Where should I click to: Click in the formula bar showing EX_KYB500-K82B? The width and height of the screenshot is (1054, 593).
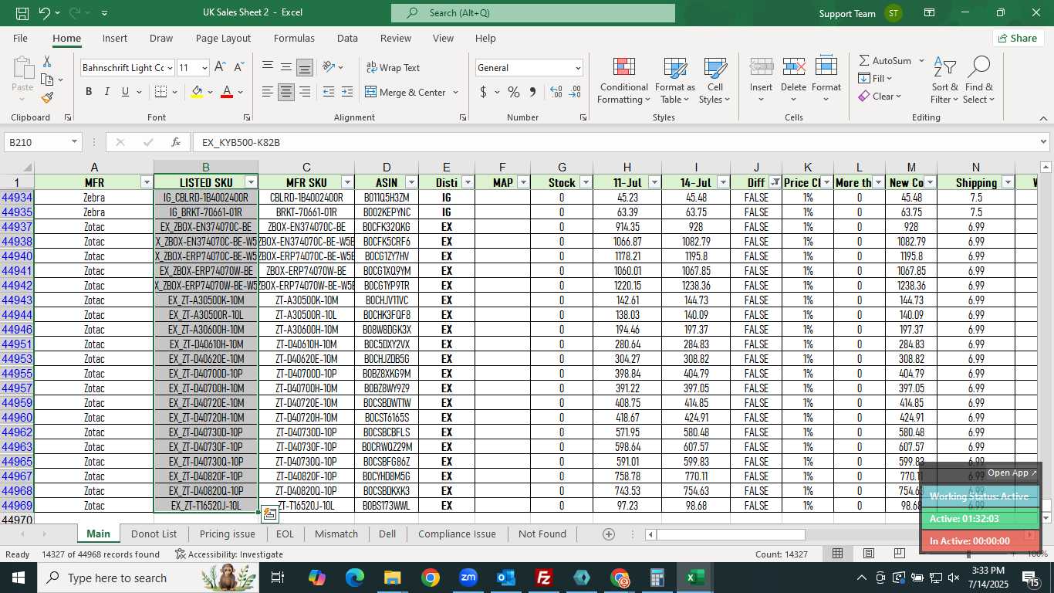pyautogui.click(x=615, y=142)
